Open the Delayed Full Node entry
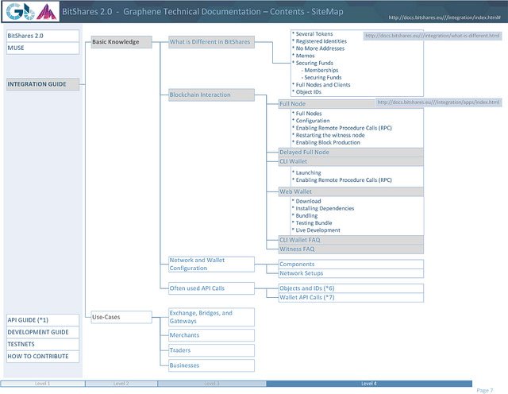This screenshot has height=394, width=508. click(x=351, y=152)
